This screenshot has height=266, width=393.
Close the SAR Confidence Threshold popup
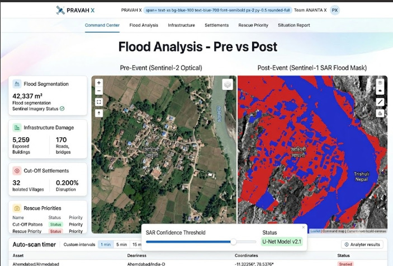(303, 227)
